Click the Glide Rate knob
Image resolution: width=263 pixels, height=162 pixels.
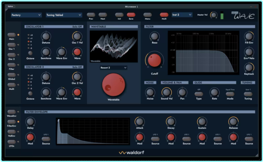(x=214, y=92)
